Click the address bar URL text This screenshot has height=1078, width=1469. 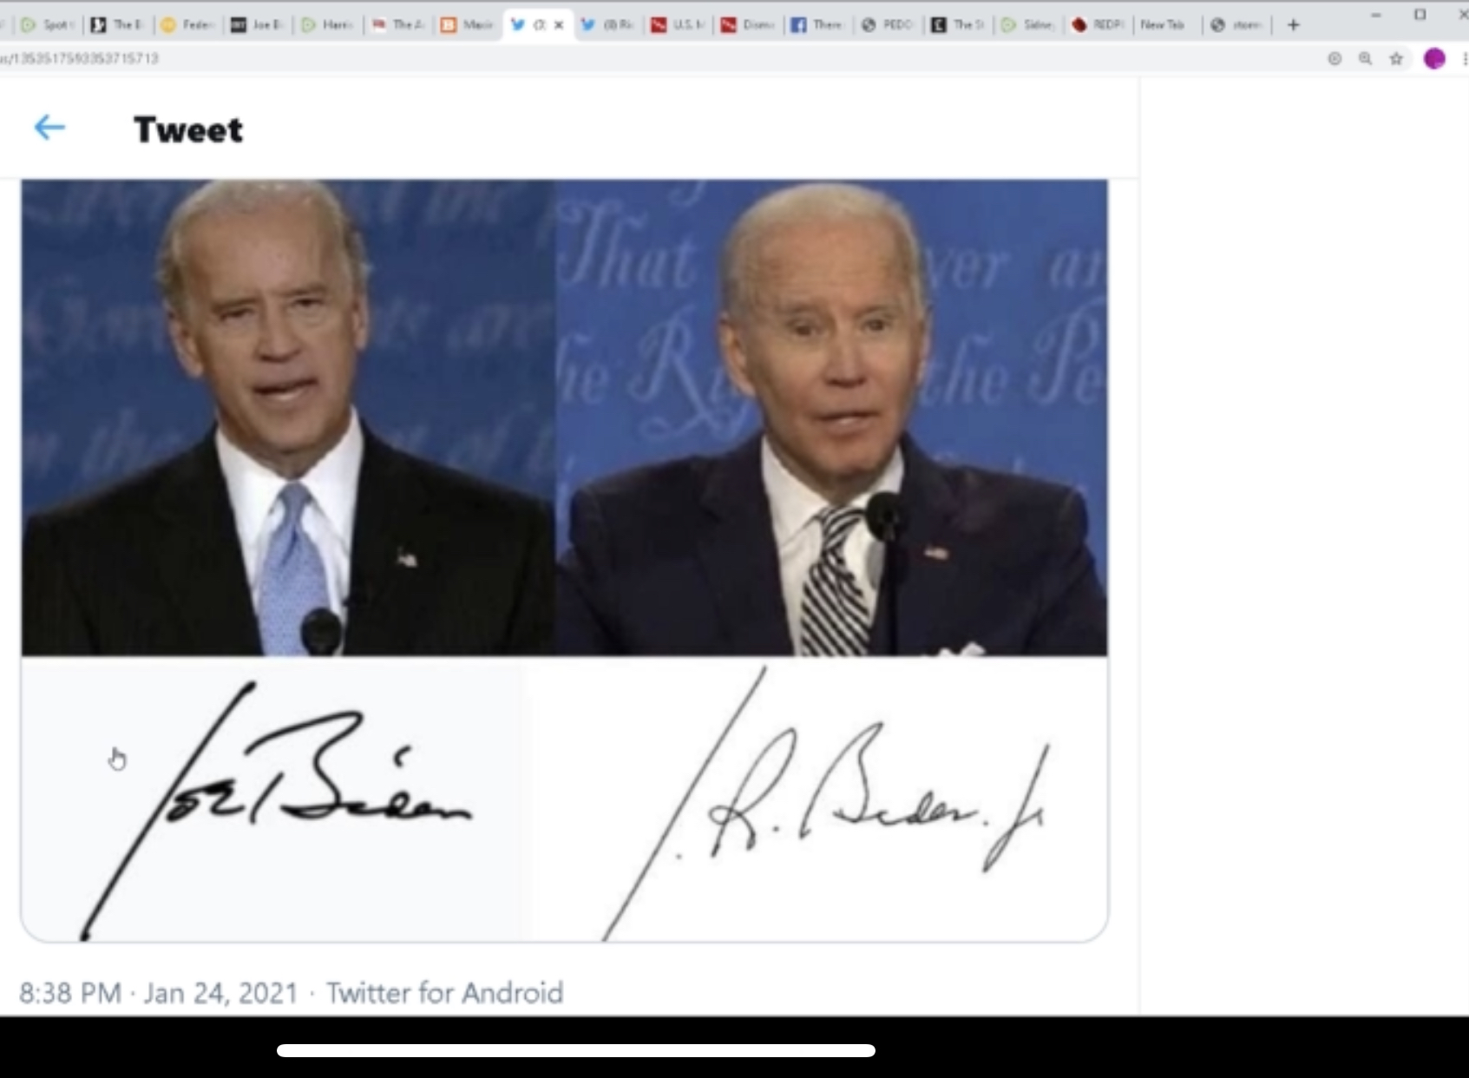[80, 59]
